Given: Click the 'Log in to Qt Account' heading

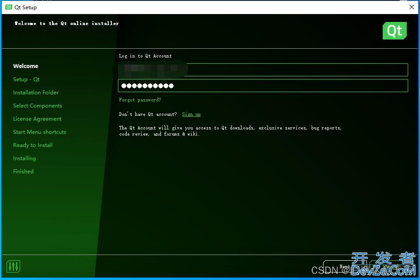Looking at the screenshot, I should (x=146, y=56).
